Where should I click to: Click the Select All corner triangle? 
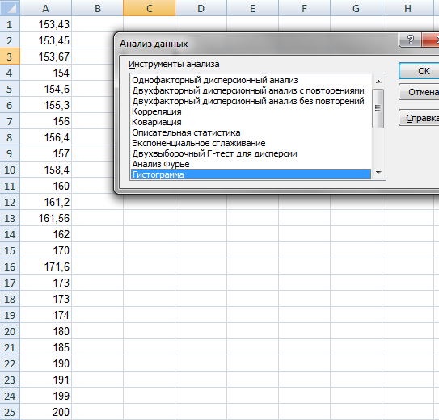10,8
